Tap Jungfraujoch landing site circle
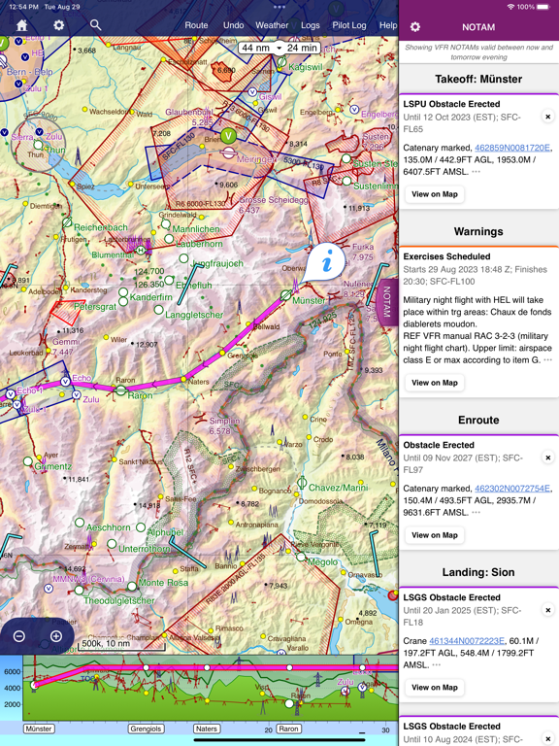The image size is (559, 746). 184,258
